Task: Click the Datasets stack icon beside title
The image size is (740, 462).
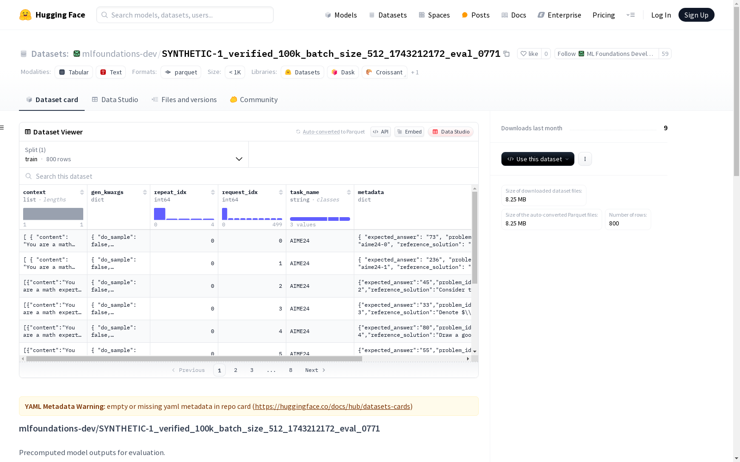Action: click(24, 54)
